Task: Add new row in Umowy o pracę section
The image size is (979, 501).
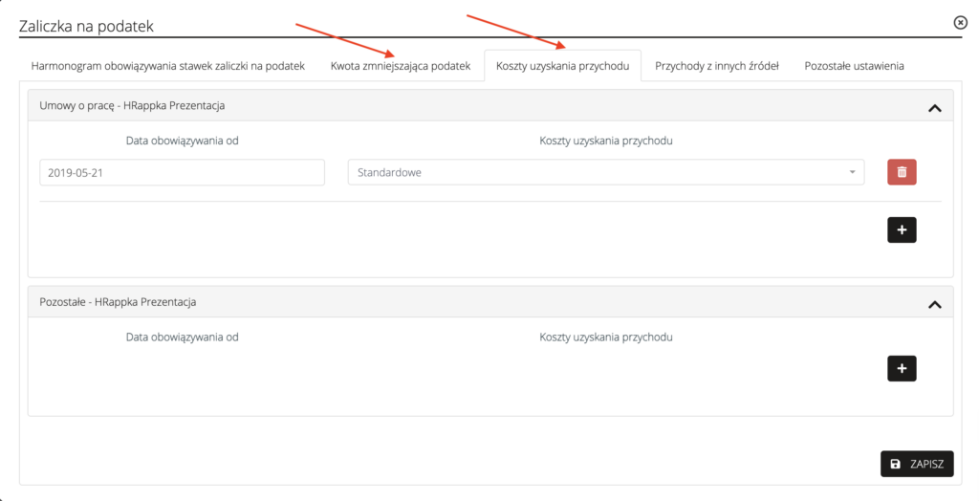Action: tap(902, 229)
